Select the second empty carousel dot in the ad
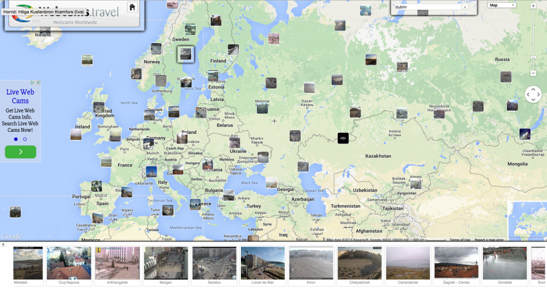The image size is (547, 294). 25,139
